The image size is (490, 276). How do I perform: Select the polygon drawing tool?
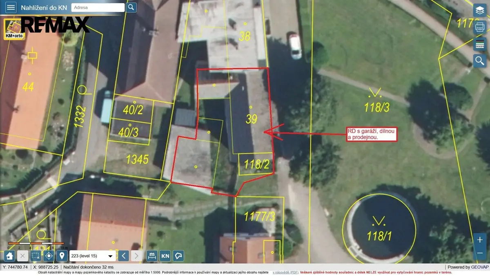pos(178,256)
